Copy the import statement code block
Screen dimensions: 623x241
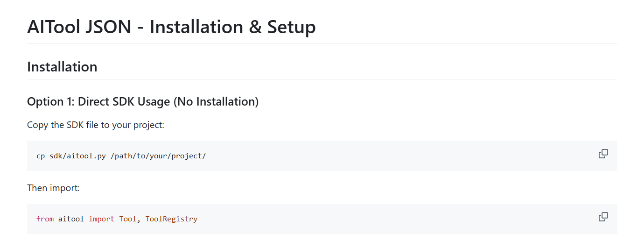tap(603, 217)
